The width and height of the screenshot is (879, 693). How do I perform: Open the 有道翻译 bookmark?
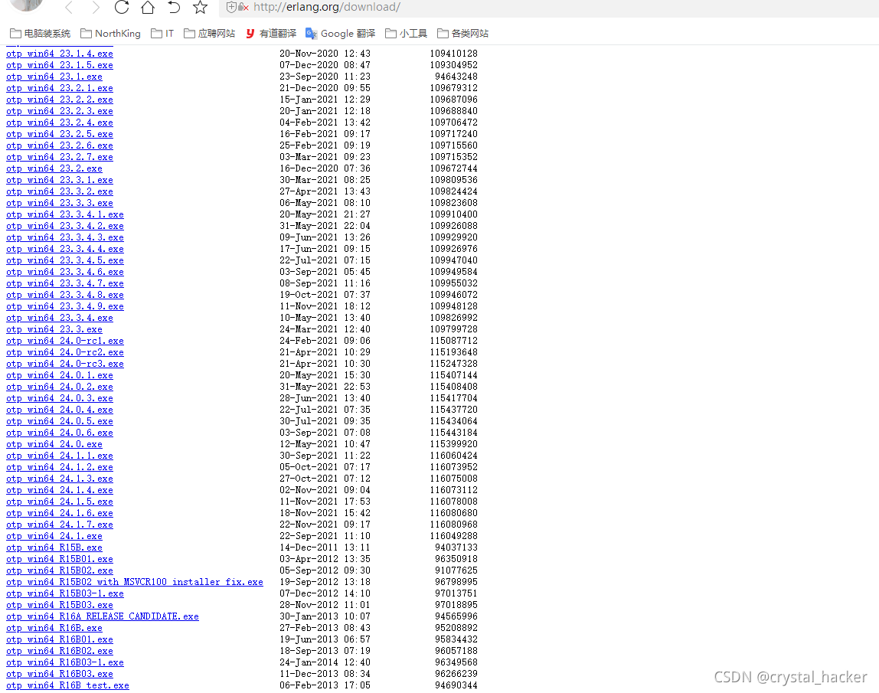click(271, 34)
